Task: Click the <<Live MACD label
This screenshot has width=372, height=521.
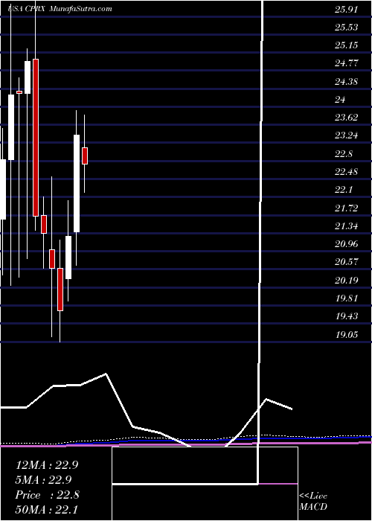Action: click(313, 502)
